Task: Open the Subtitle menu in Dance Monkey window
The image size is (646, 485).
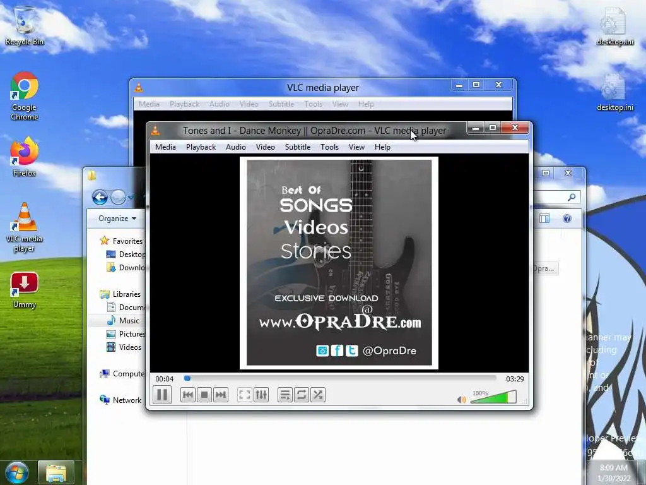Action: pos(298,147)
